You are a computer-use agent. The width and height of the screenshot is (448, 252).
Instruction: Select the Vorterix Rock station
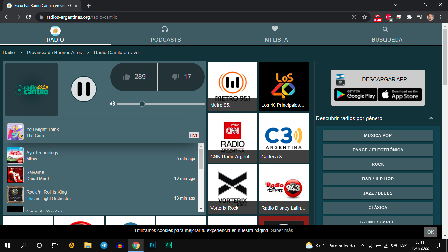(233, 189)
